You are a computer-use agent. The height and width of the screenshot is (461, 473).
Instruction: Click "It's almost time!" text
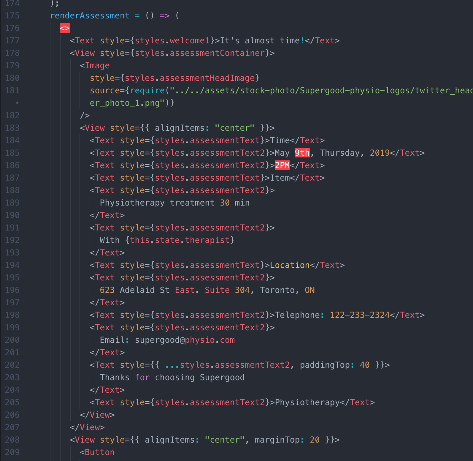click(262, 41)
